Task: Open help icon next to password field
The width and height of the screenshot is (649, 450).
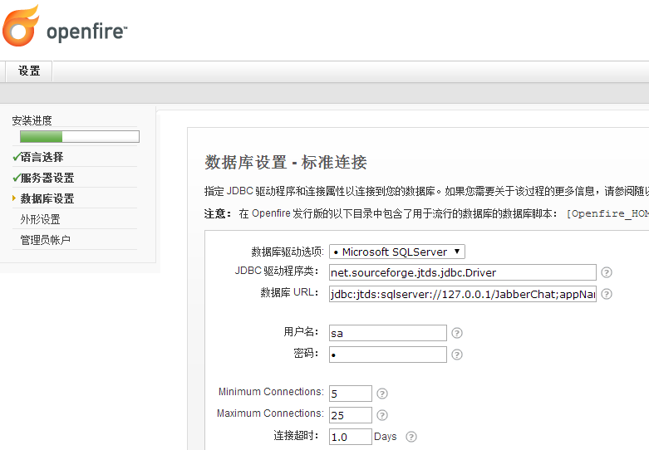Action: (x=457, y=355)
